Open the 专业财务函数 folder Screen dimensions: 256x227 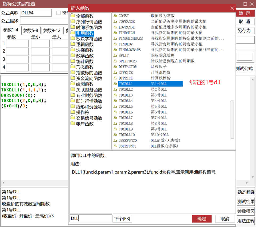tap(87, 95)
